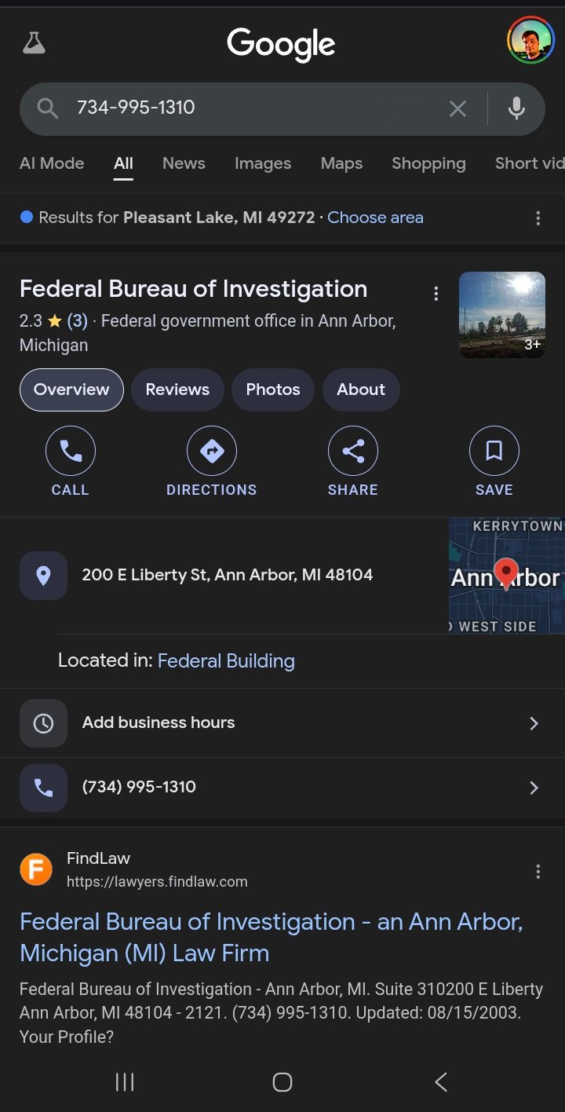Viewport: 565px width, 1112px height.
Task: Open the Shopping tab
Action: (428, 163)
